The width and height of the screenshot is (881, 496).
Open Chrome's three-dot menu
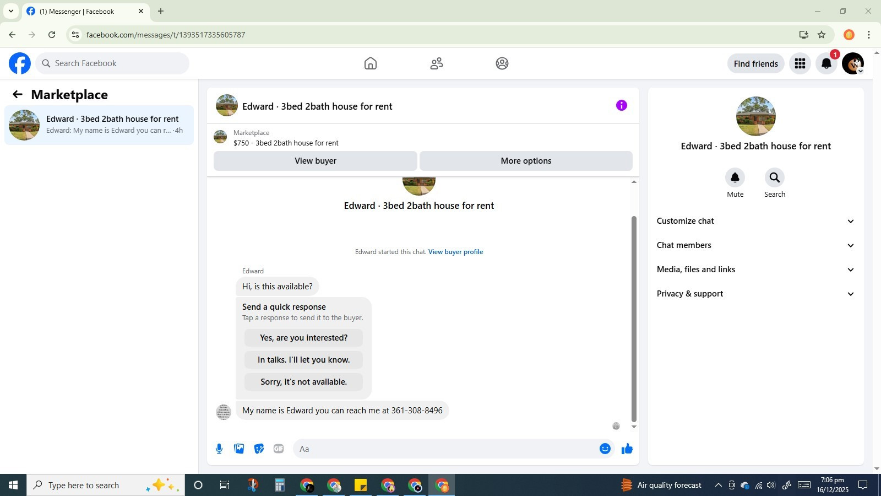[x=869, y=35]
